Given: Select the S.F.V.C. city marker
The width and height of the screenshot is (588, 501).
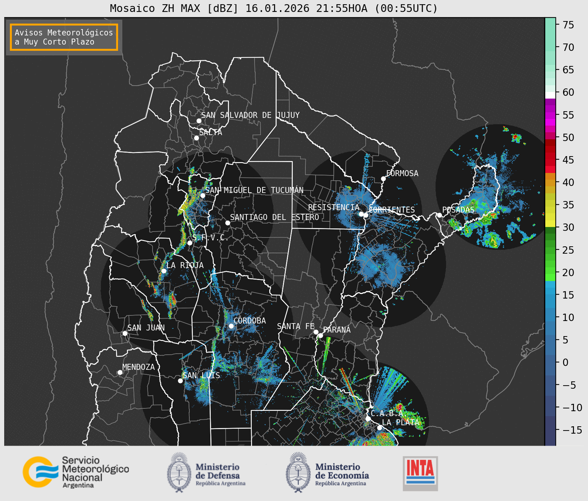Looking at the screenshot, I should point(190,243).
